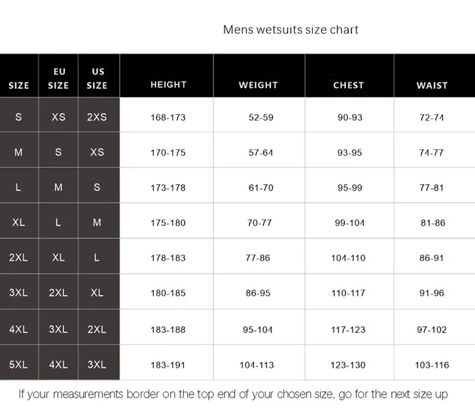Click the US SIZE column header
The height and width of the screenshot is (420, 475).
pos(97,78)
